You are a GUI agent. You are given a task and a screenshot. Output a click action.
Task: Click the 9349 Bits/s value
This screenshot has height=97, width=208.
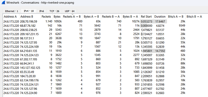tap(182, 25)
